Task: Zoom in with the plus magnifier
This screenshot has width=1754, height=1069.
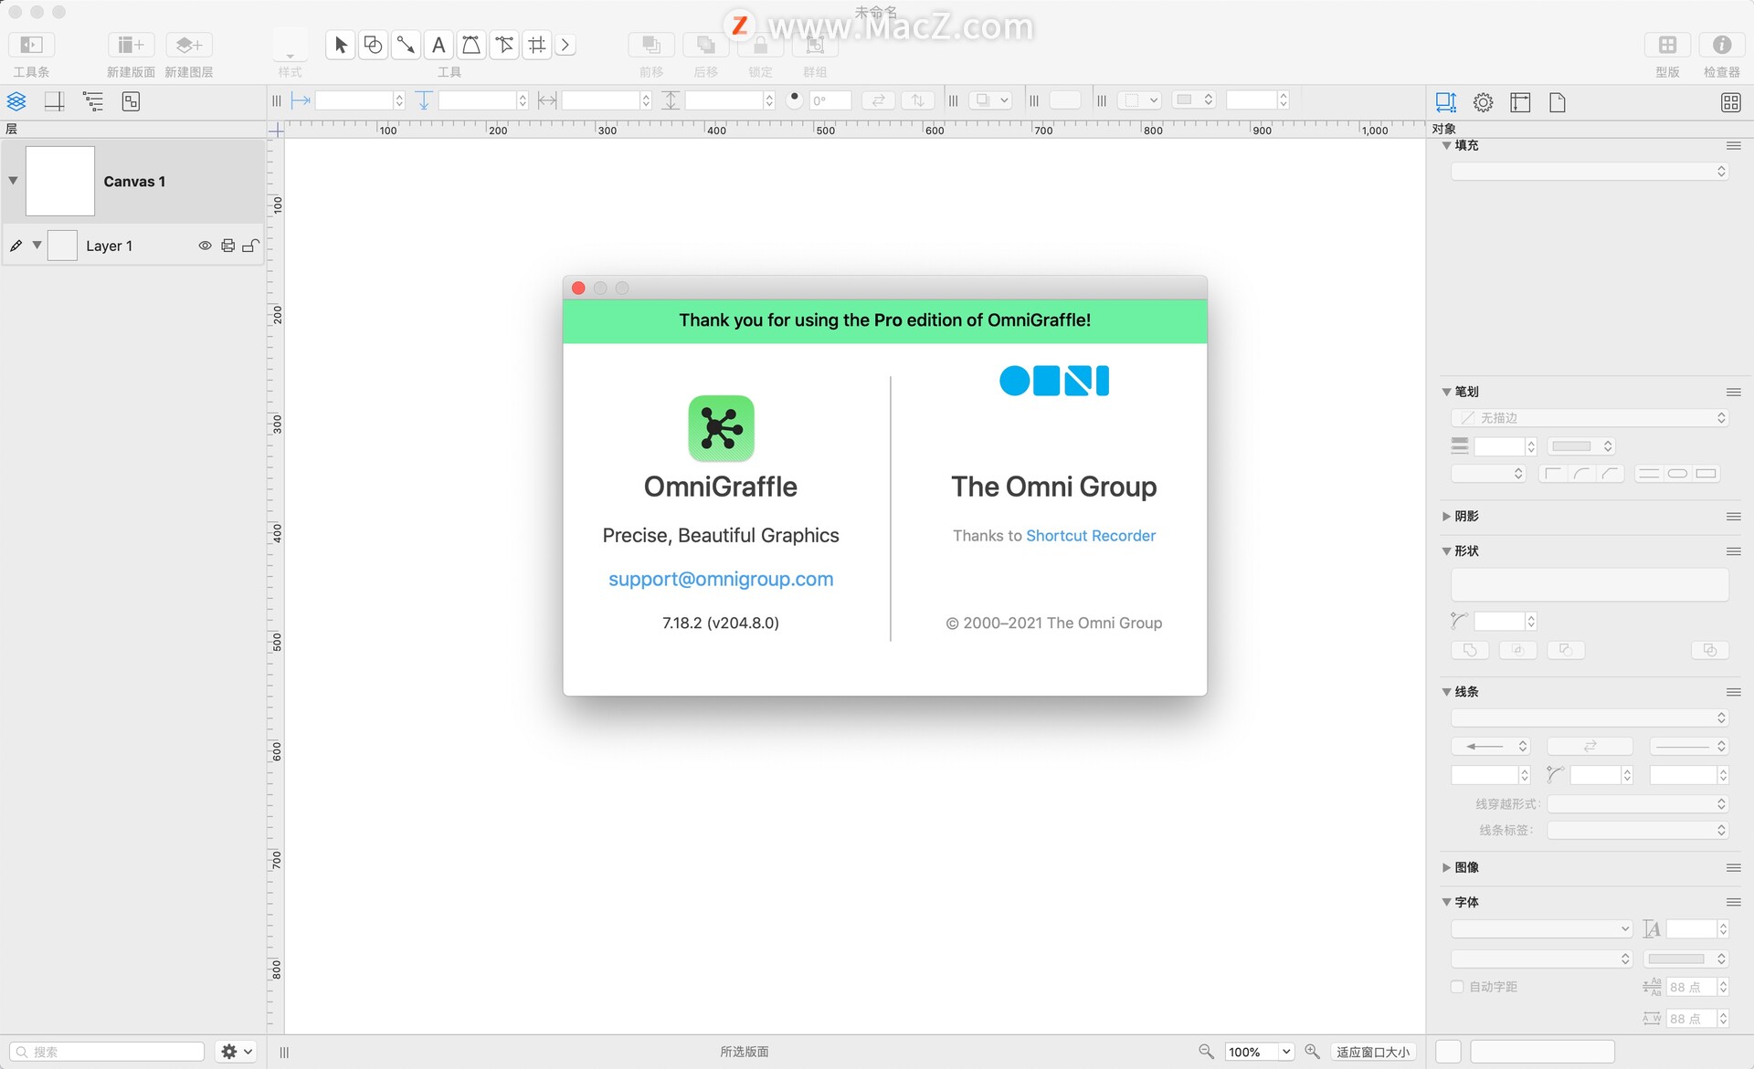Action: pos(1313,1052)
